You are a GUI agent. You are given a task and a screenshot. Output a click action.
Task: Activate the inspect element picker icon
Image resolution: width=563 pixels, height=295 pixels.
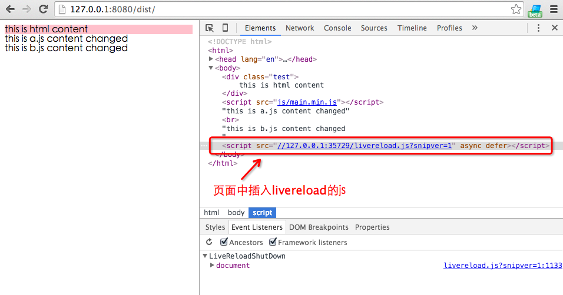(x=209, y=28)
